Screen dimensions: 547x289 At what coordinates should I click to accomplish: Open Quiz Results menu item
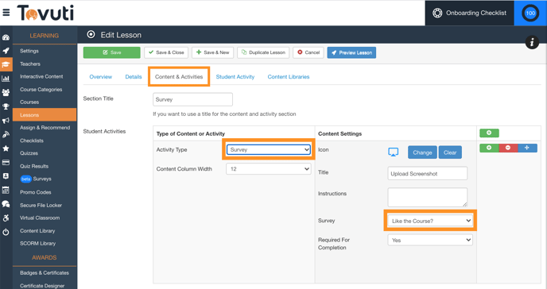[x=34, y=167]
